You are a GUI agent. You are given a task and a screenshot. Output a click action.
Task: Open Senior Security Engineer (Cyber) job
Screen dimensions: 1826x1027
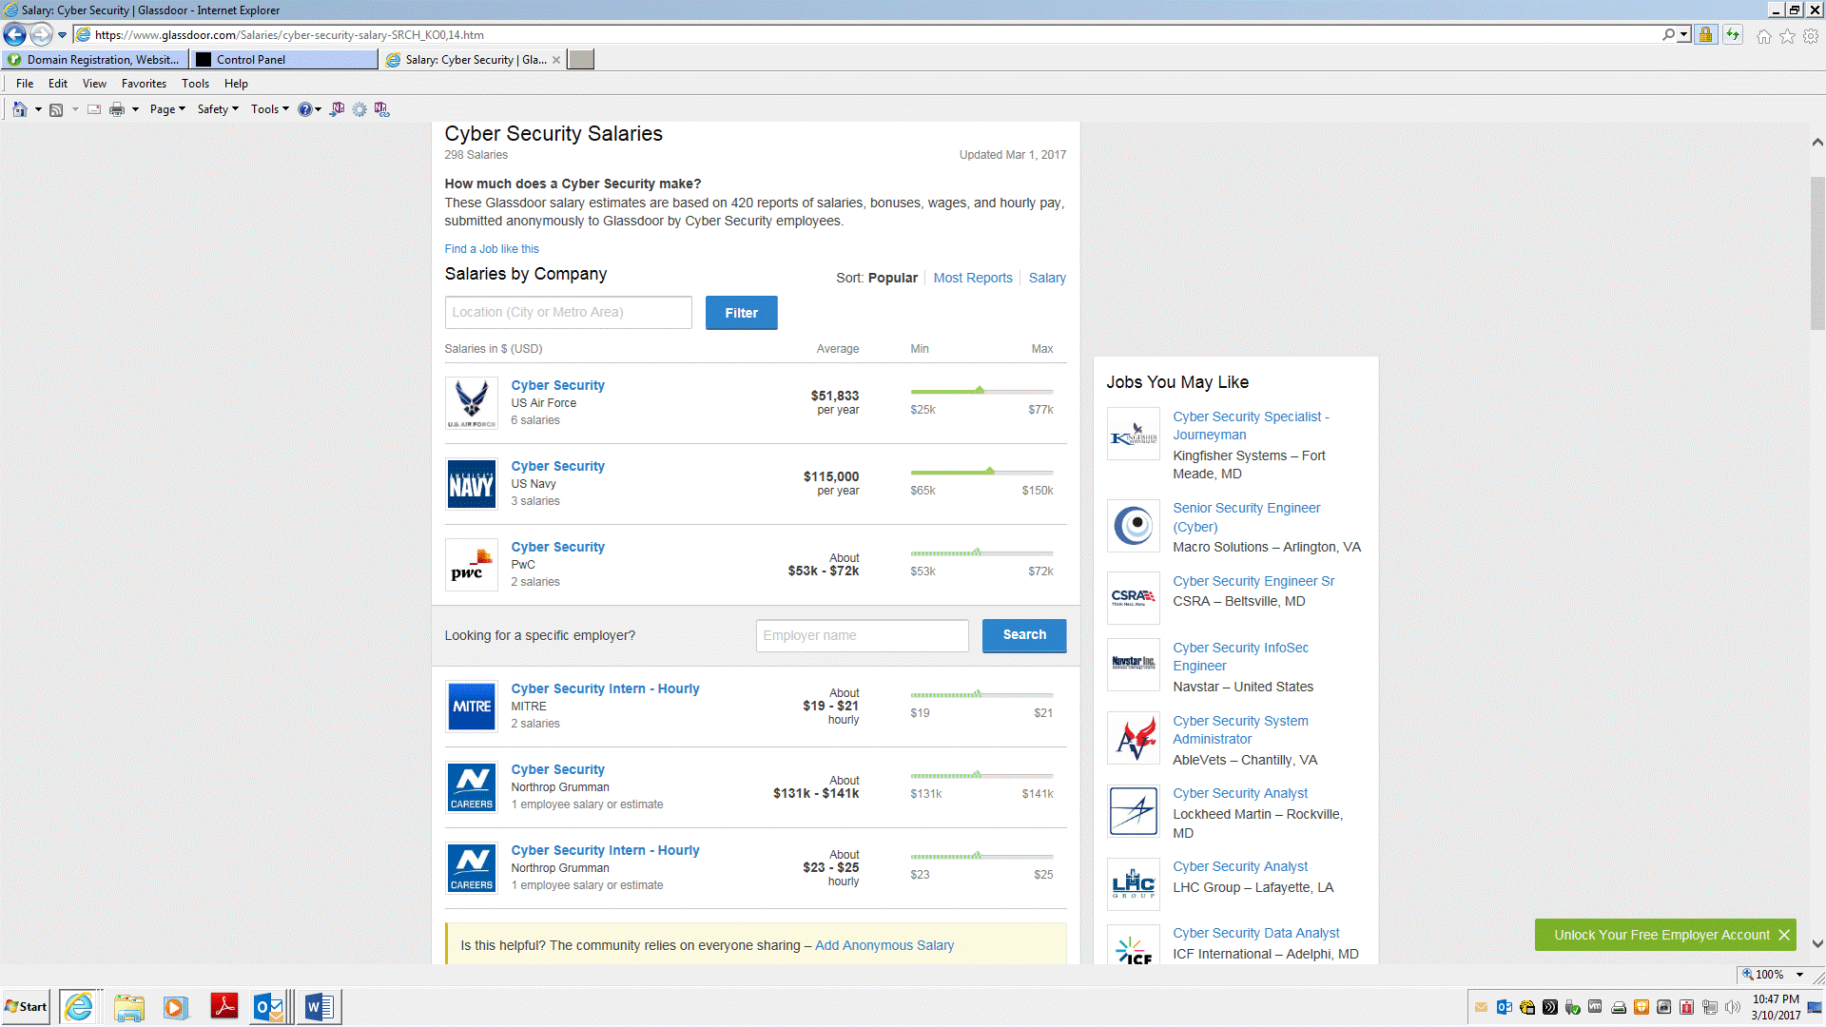[x=1247, y=517]
